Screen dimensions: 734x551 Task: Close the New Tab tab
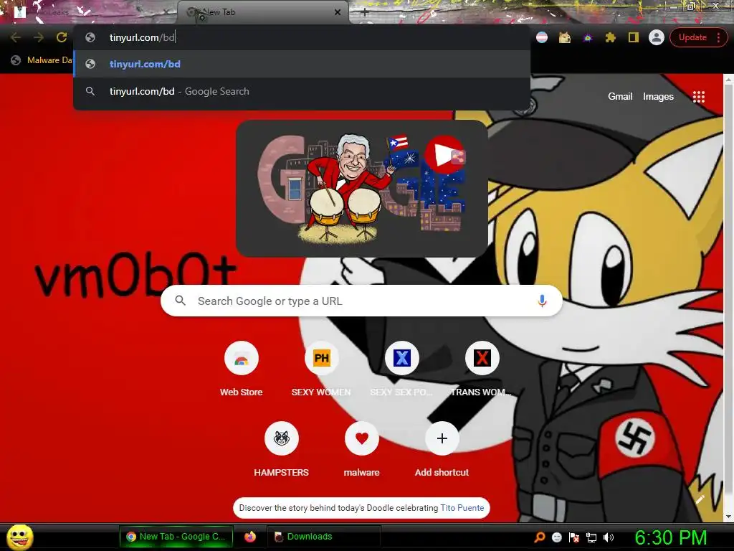338,13
